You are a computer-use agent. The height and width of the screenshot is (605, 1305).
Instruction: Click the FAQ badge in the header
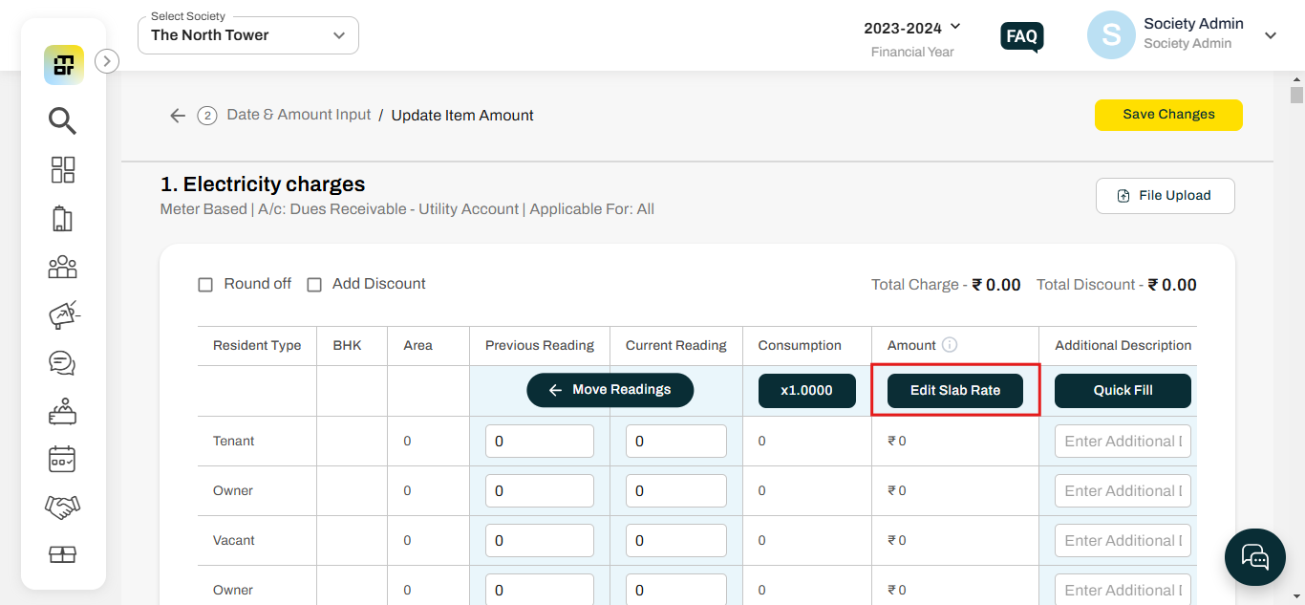pos(1021,36)
